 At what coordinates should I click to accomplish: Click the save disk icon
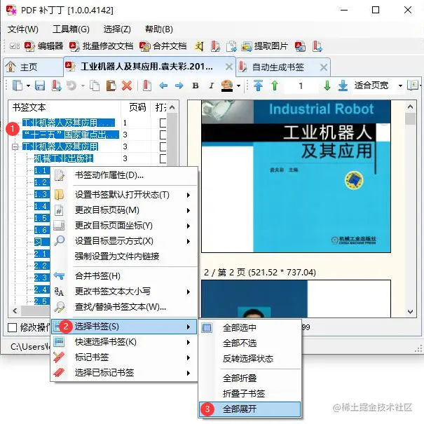click(x=40, y=86)
